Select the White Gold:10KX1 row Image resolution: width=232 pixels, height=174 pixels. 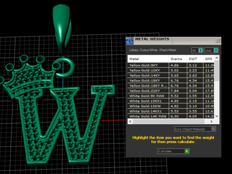pyautogui.click(x=171, y=101)
